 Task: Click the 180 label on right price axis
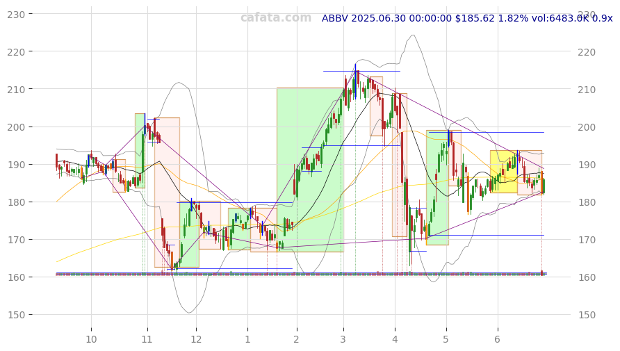[x=587, y=202]
